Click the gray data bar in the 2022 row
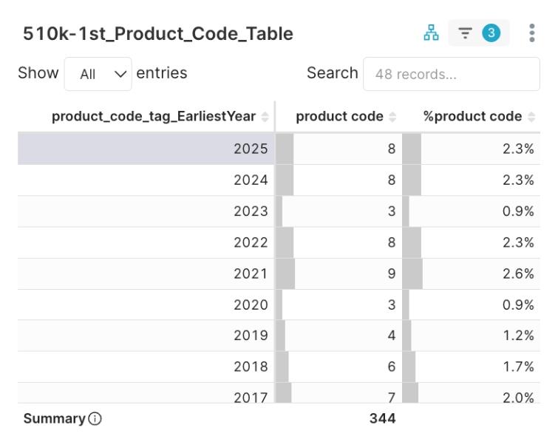The width and height of the screenshot is (558, 442). tap(285, 242)
